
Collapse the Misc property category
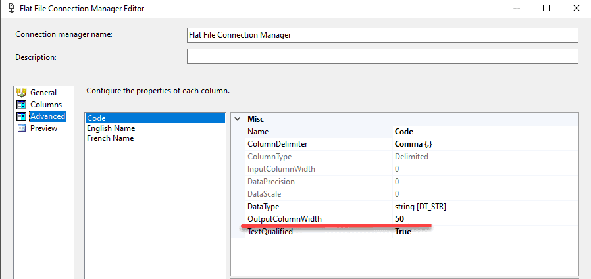coord(238,119)
